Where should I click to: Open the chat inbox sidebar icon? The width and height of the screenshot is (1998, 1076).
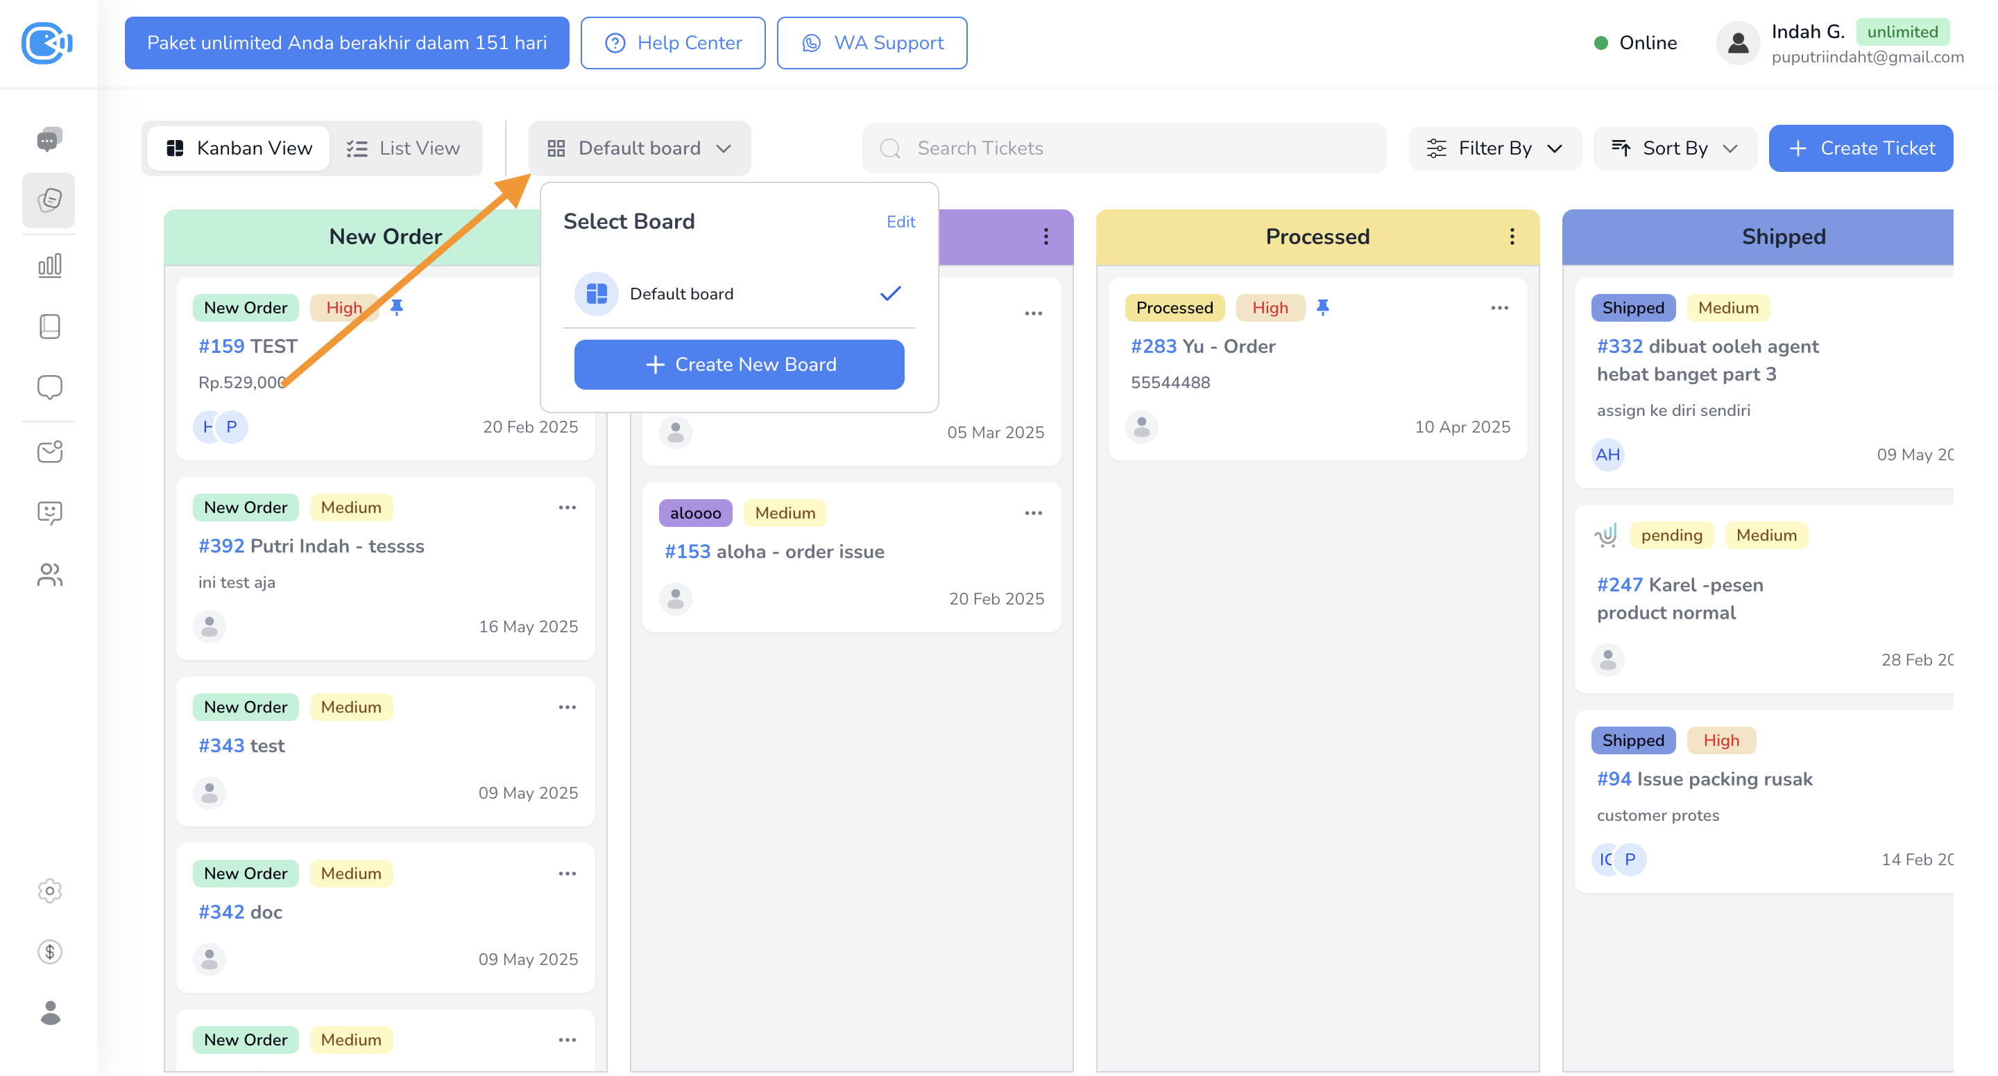tap(49, 139)
